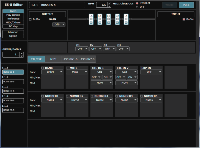Decrease the GROUP/BANK number with down arrow
This screenshot has height=148, width=200.
click(22, 56)
